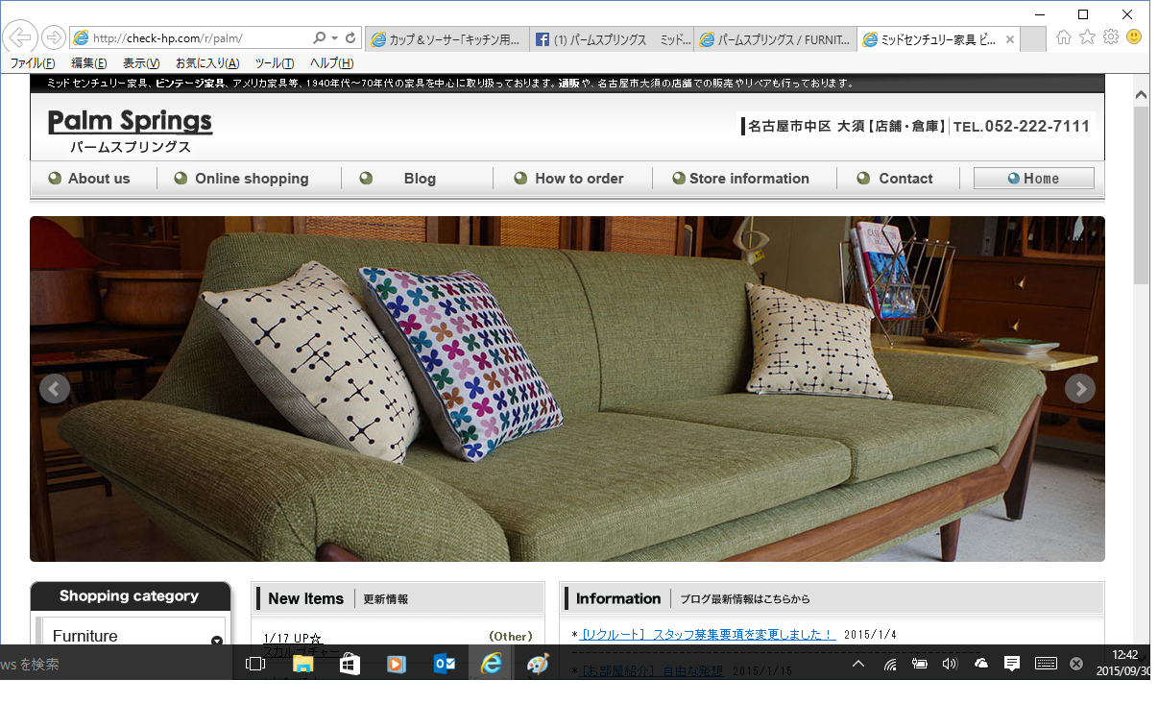
Task: Show next slide with right carousel arrow
Action: pyautogui.click(x=1080, y=389)
